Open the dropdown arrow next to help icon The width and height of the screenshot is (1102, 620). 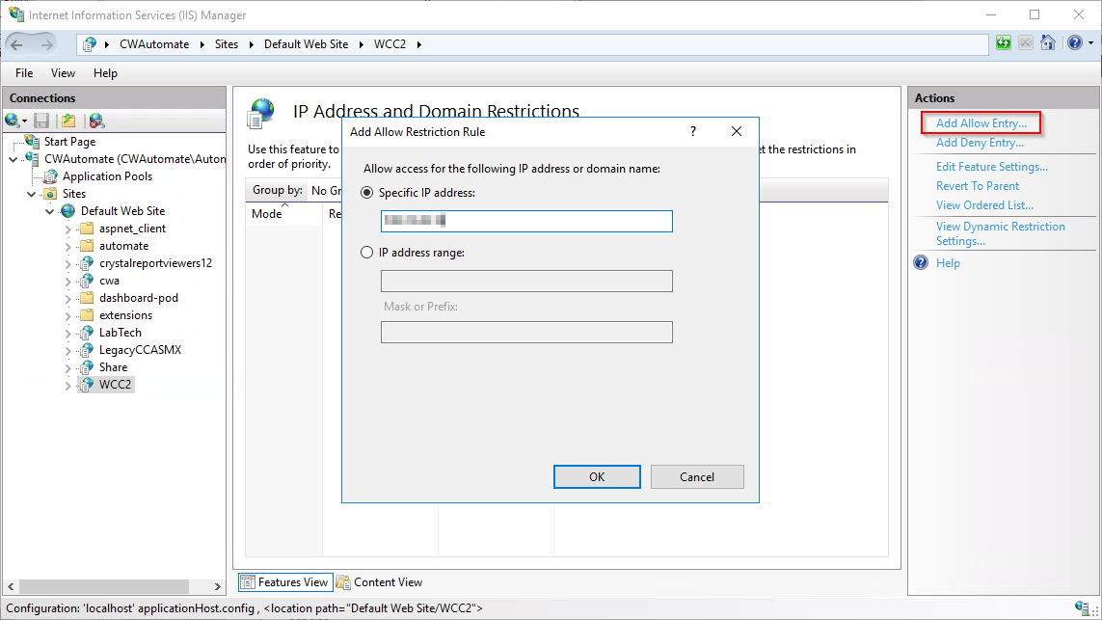pos(1090,43)
